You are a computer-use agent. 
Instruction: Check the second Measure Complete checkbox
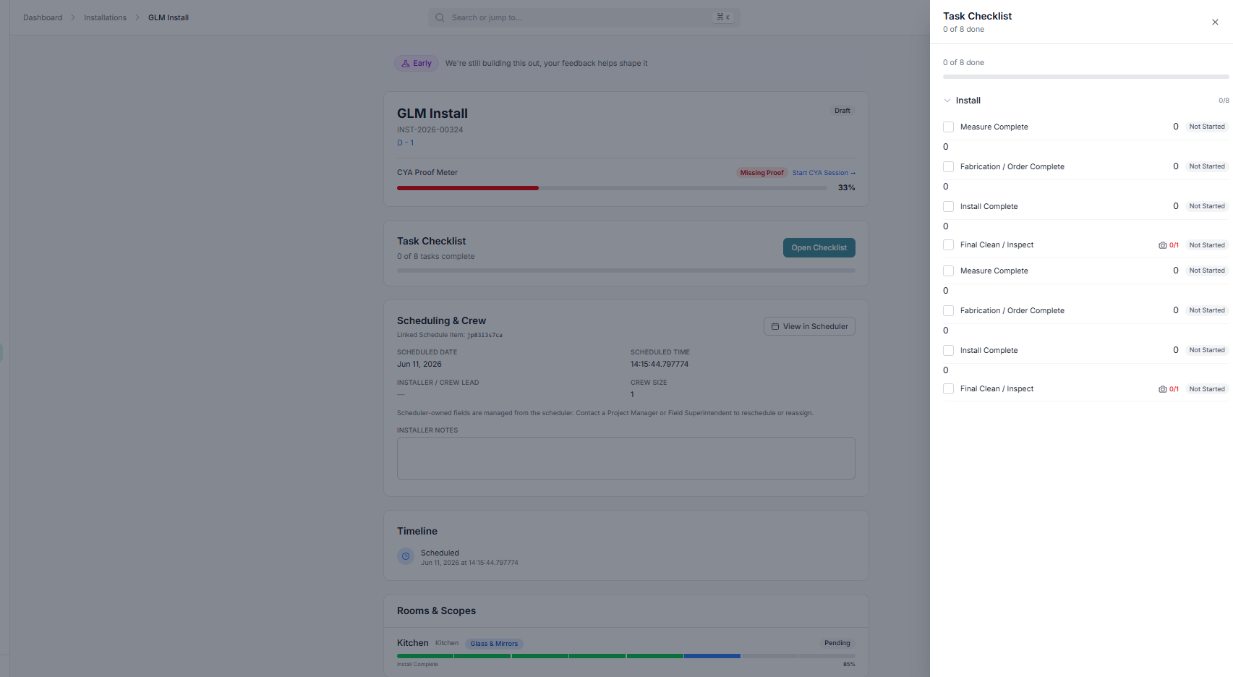(948, 271)
